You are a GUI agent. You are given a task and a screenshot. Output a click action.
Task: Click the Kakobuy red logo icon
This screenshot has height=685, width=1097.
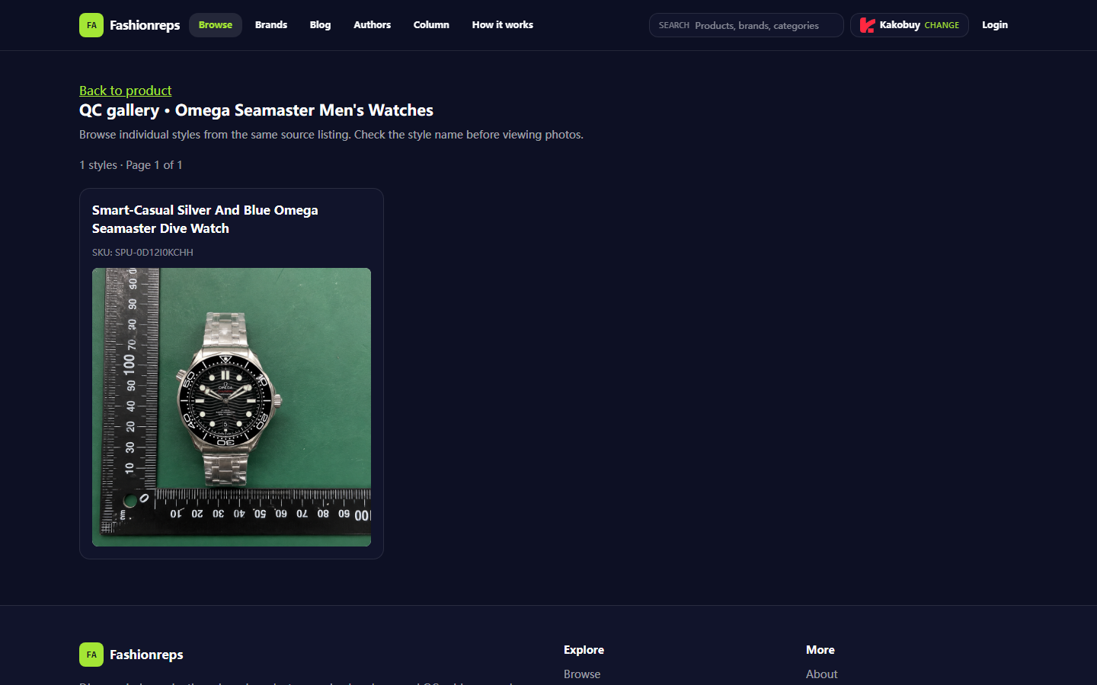coord(867,25)
